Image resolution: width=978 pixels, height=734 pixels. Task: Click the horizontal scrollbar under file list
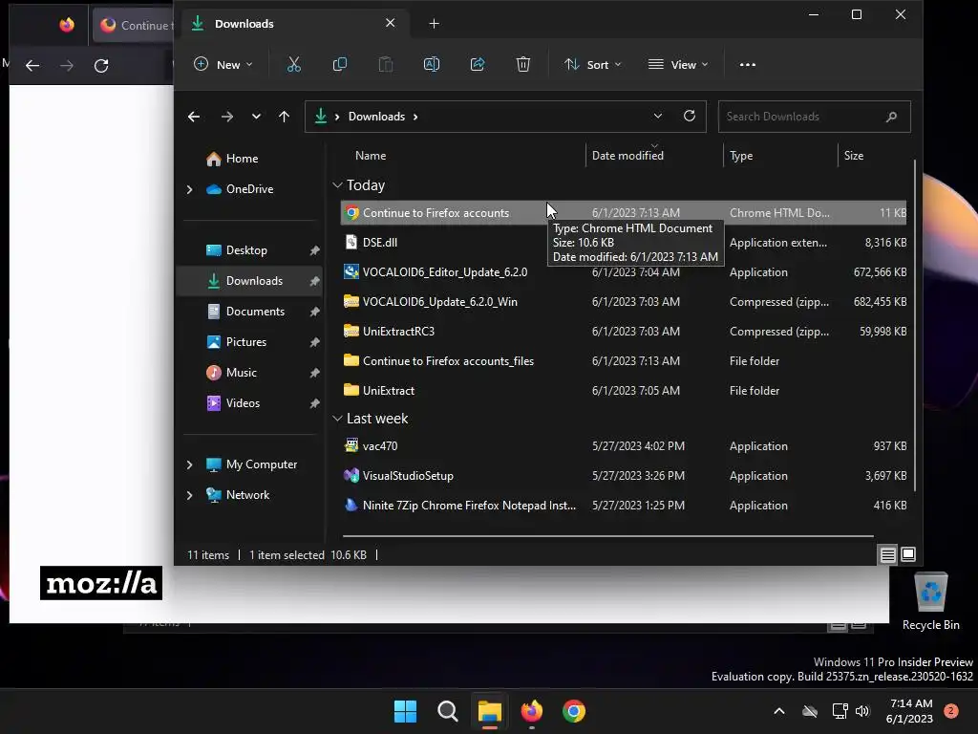point(608,535)
